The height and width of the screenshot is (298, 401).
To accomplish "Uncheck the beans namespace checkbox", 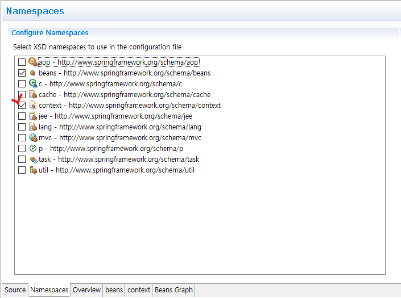I will pos(22,73).
